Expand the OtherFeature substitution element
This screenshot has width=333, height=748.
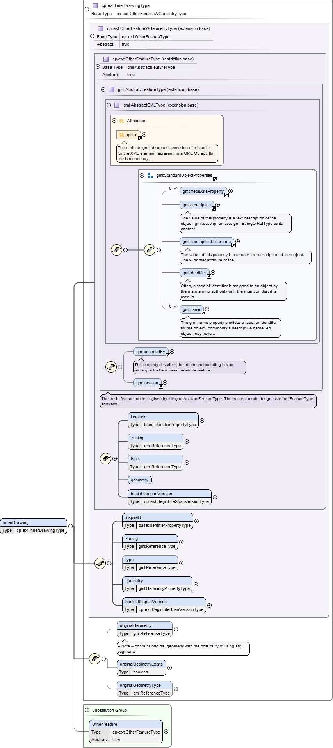pyautogui.click(x=166, y=732)
